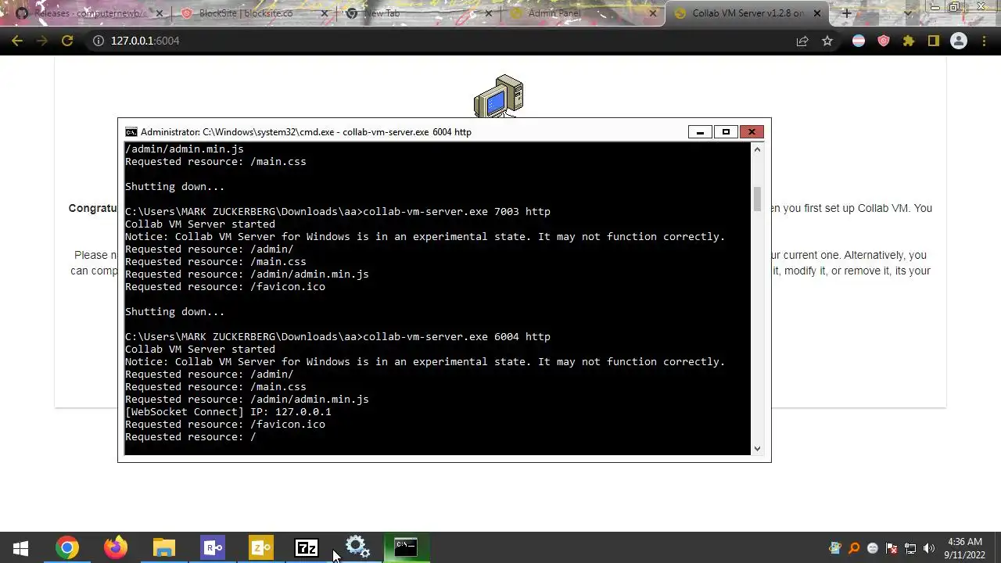Image resolution: width=1001 pixels, height=563 pixels.
Task: Click cmd scrollbar down arrow
Action: point(757,449)
